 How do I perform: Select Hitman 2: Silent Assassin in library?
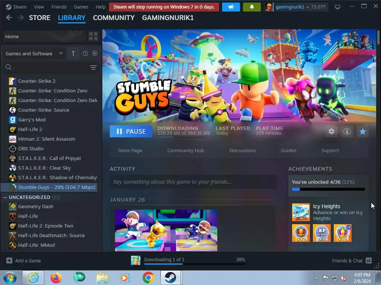47,139
